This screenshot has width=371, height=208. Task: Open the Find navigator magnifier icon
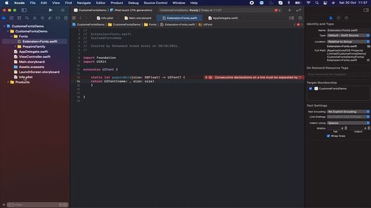(27, 18)
